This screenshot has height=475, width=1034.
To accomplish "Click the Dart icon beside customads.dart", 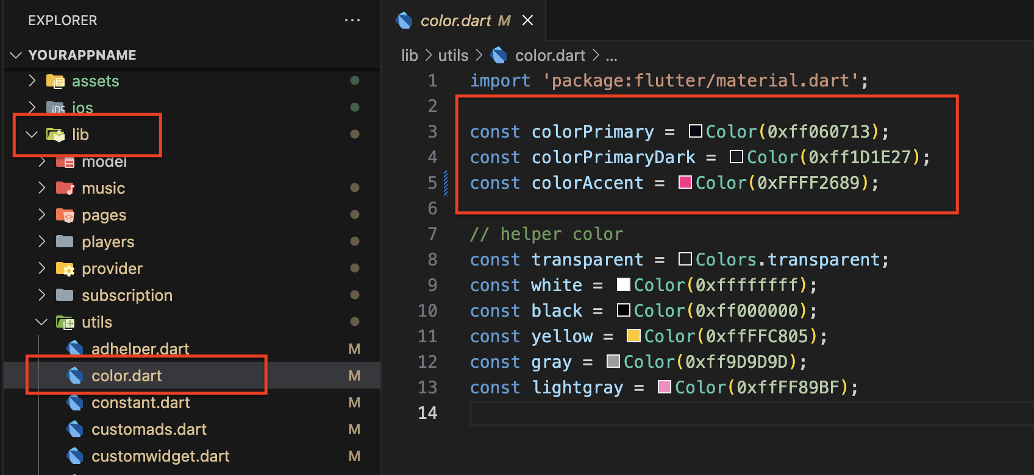I will pyautogui.click(x=75, y=429).
